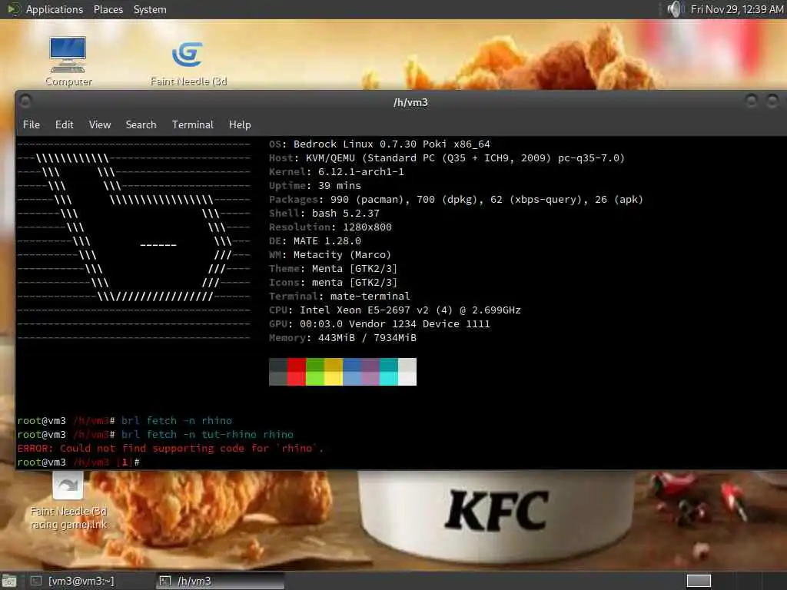Open the terminal Edit menu
Viewport: 787px width, 590px height.
tap(65, 124)
